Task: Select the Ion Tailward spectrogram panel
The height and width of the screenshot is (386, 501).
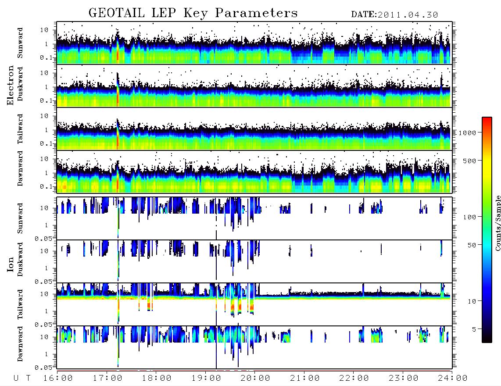Action: click(x=254, y=304)
